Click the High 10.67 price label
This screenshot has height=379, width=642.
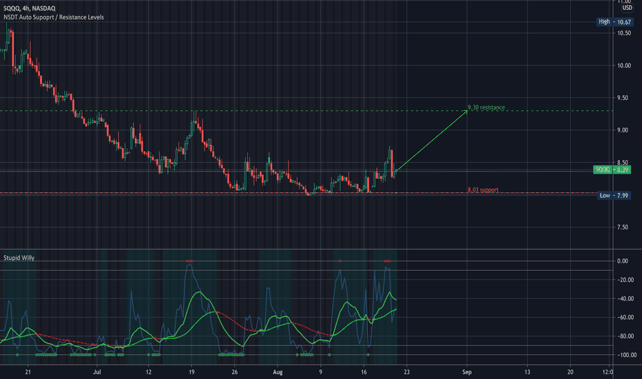(614, 22)
